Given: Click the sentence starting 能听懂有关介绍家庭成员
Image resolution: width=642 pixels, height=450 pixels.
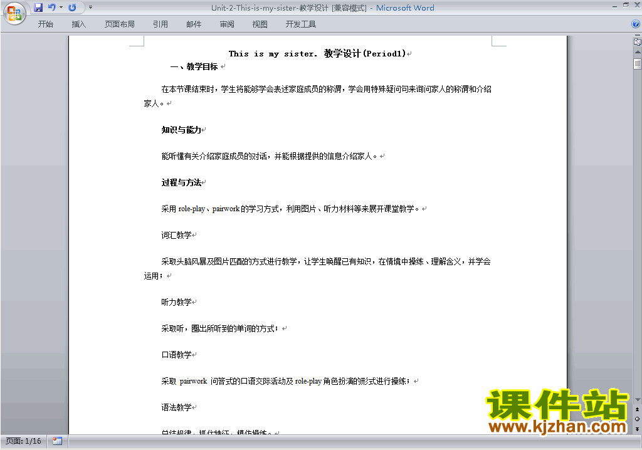Looking at the screenshot, I should (269, 156).
